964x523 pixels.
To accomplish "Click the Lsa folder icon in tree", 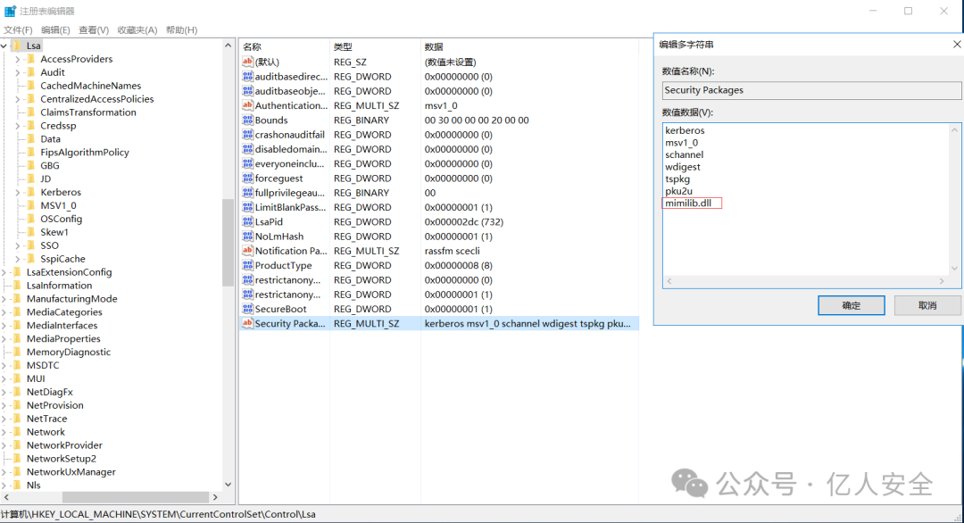I will point(17,46).
